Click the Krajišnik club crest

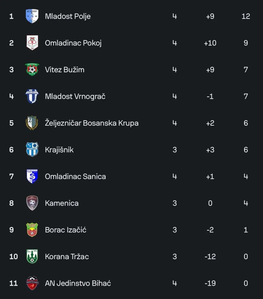coord(32,149)
